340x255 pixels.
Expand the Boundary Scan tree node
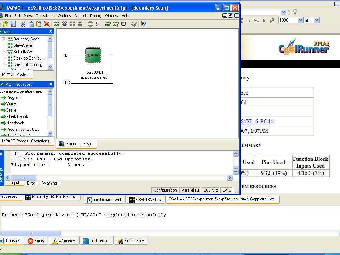point(4,39)
